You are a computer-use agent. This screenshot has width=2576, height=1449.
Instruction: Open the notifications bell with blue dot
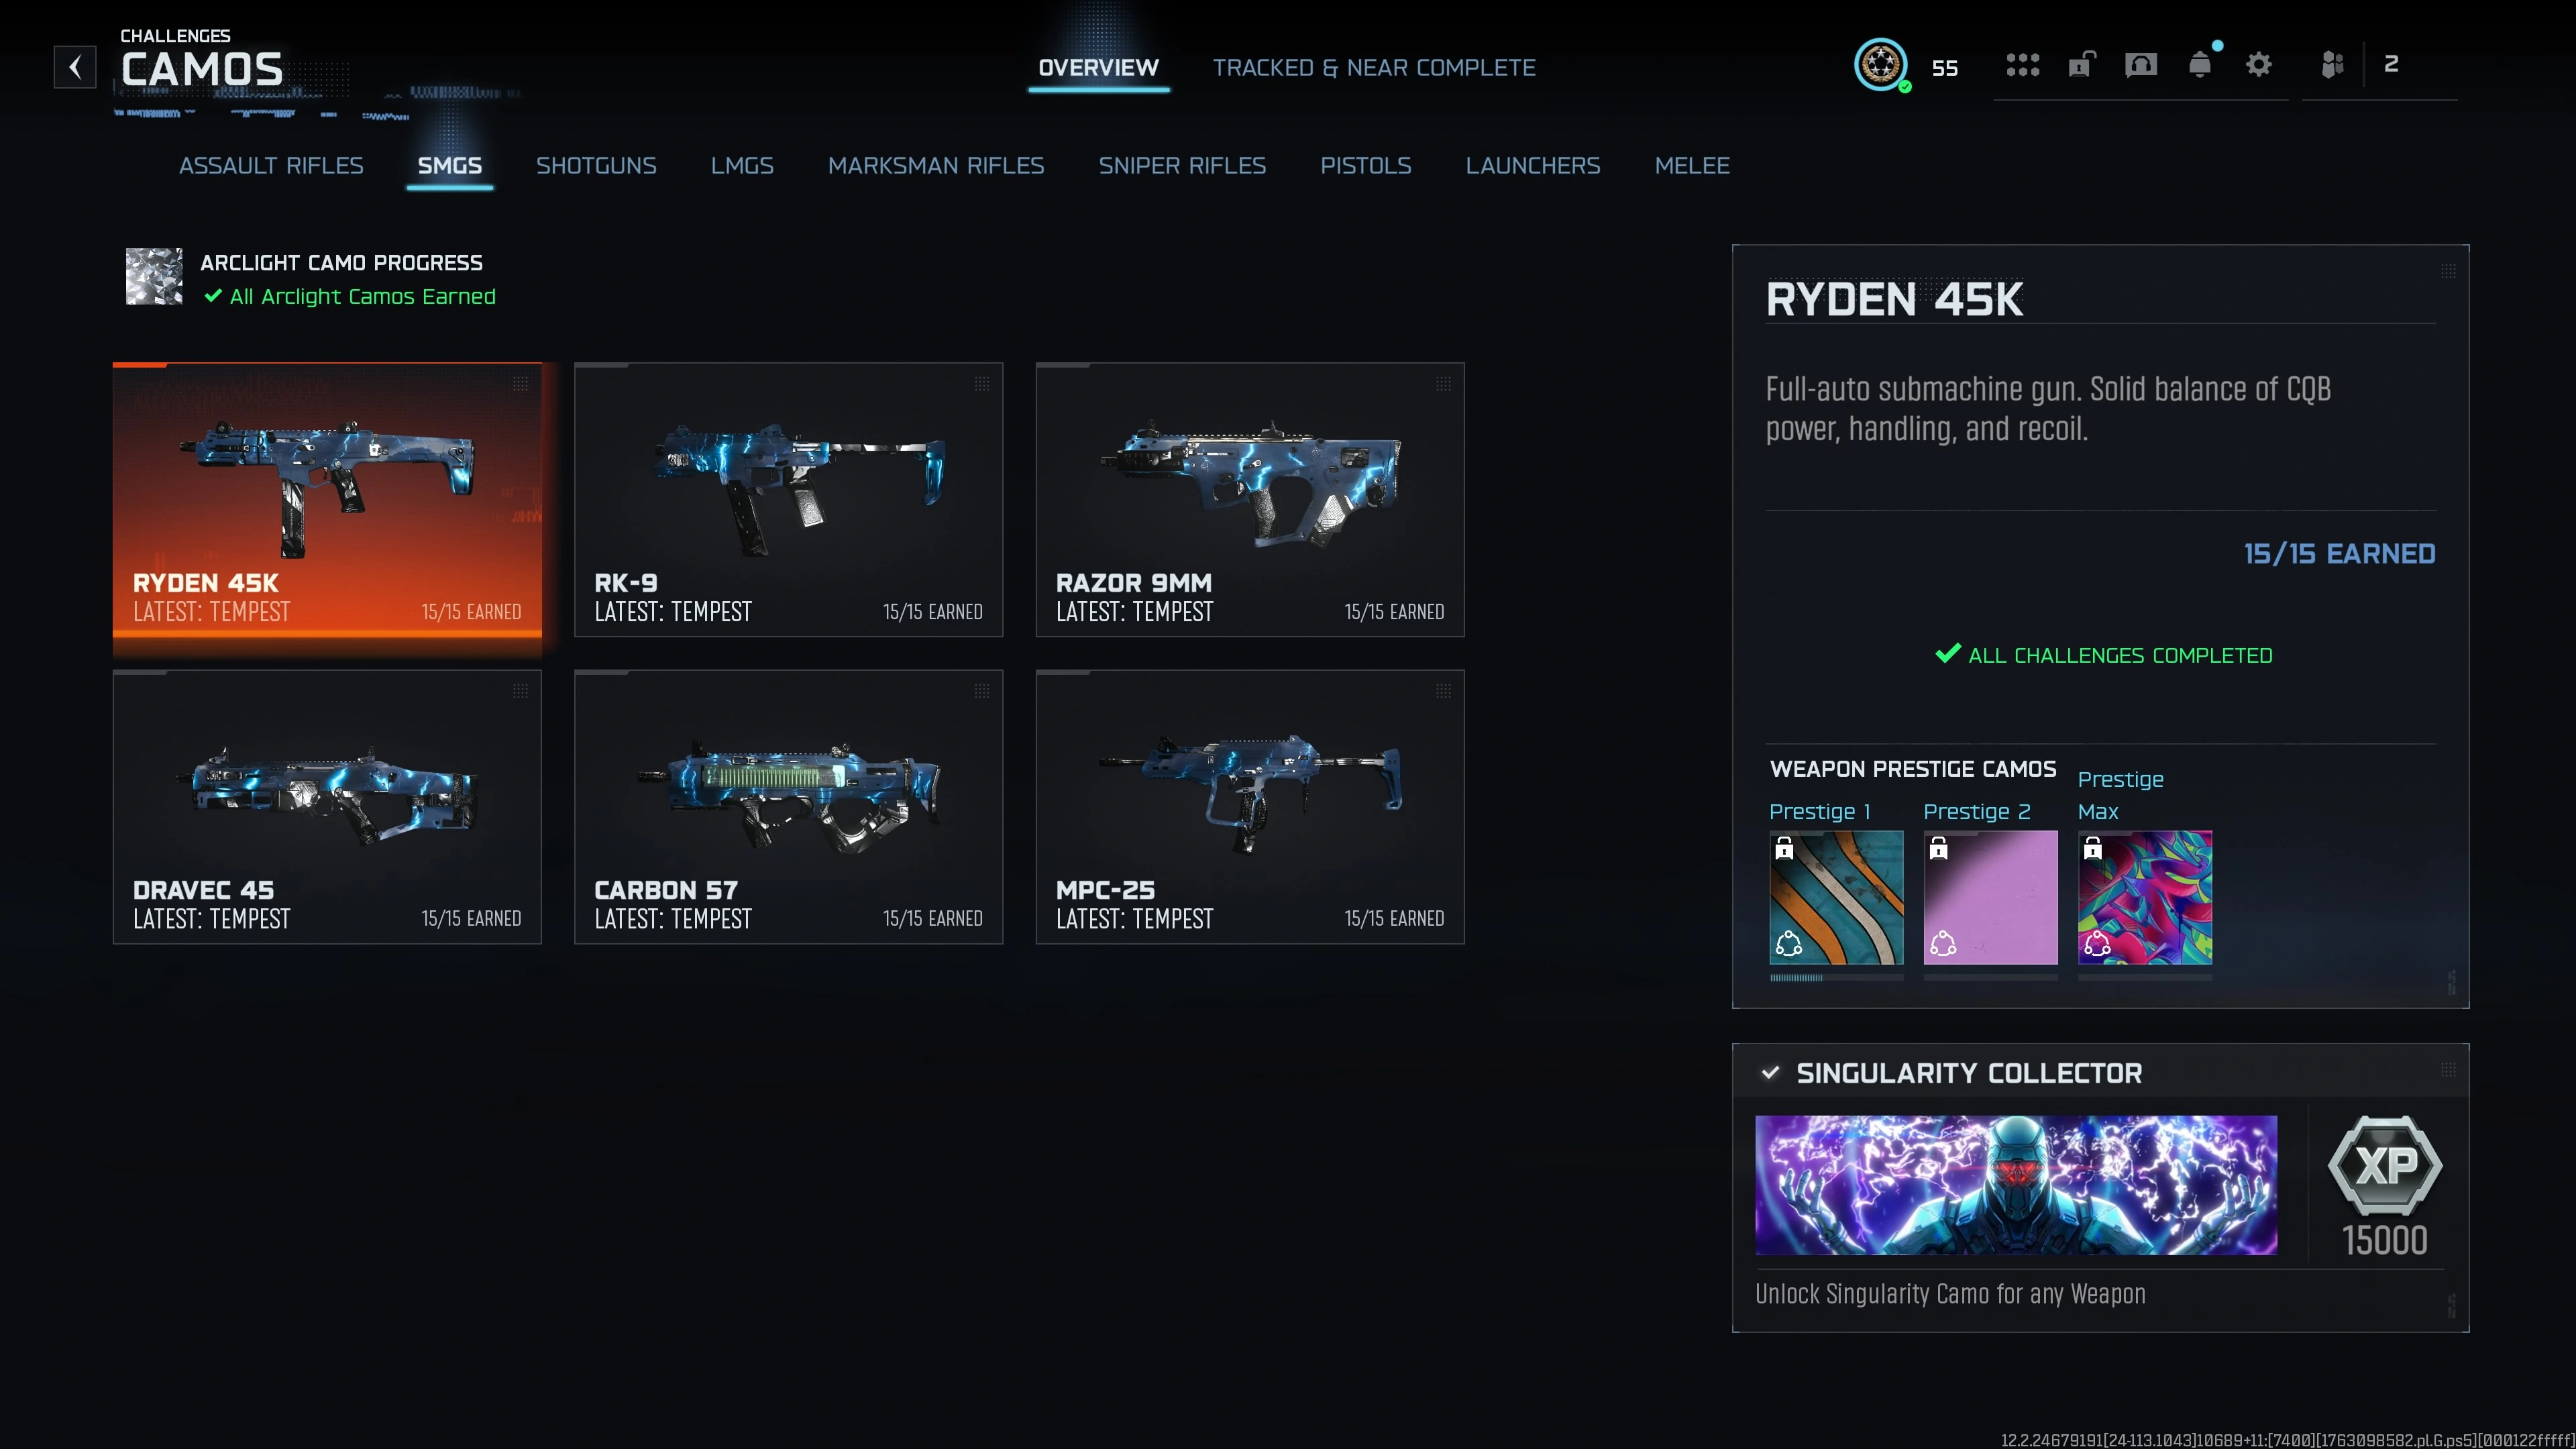point(2199,64)
